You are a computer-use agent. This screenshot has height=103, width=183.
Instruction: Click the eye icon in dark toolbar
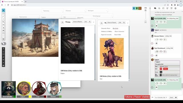3,60
